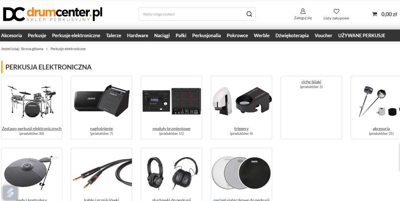
Task: Open the Perkusje elektroniczne menu item
Action: point(76,35)
